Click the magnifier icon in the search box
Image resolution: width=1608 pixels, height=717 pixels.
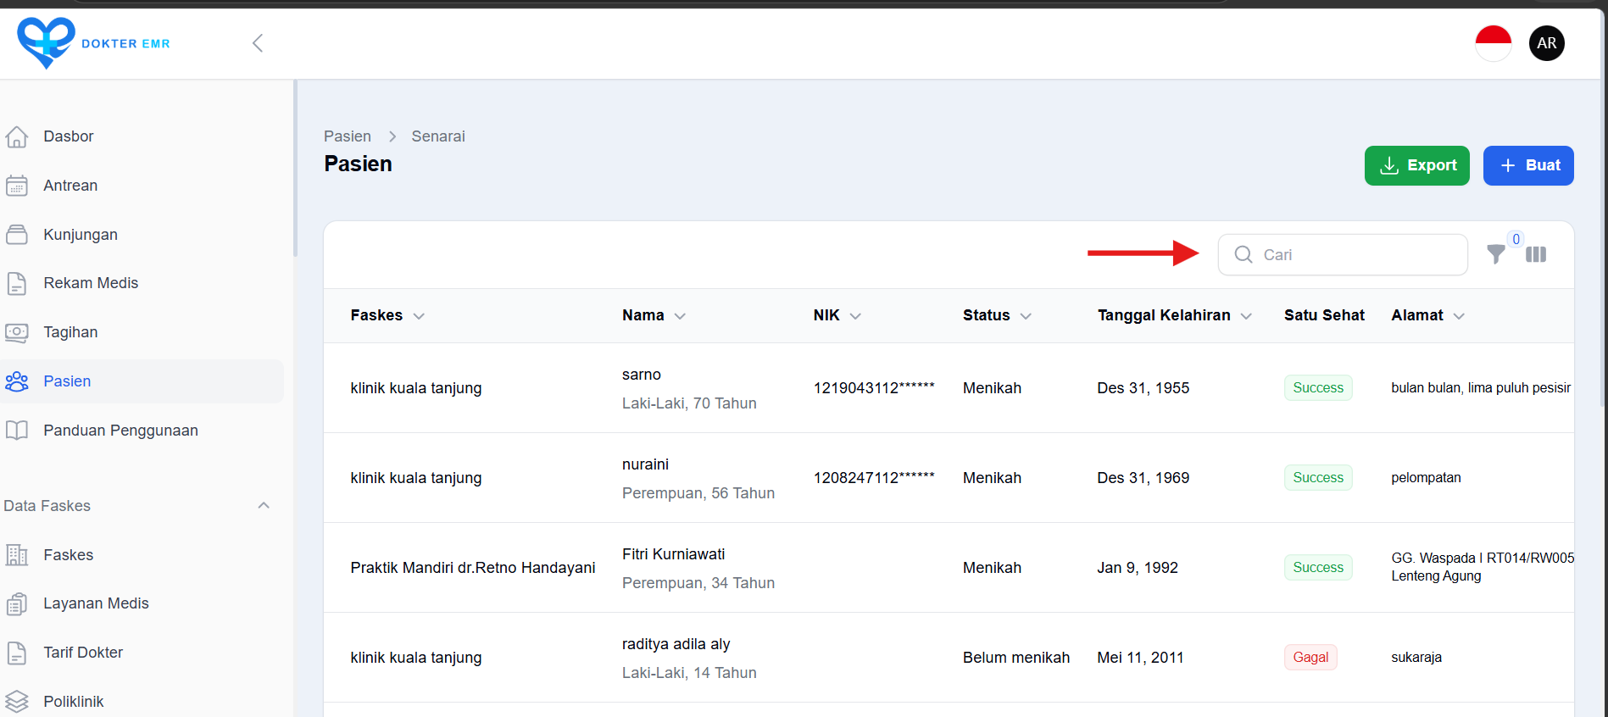pos(1244,254)
